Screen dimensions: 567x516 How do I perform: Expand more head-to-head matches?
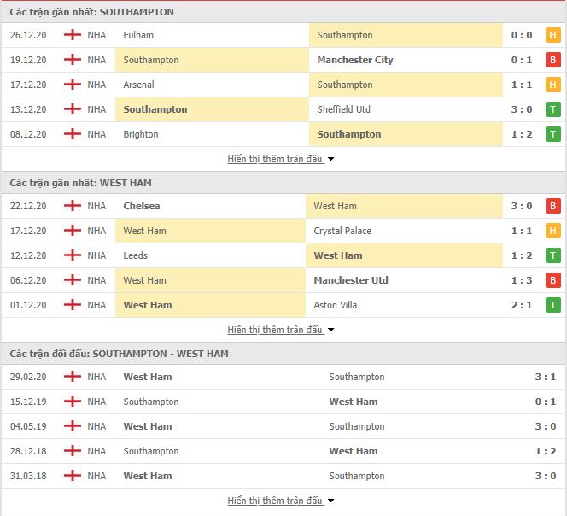pyautogui.click(x=281, y=501)
